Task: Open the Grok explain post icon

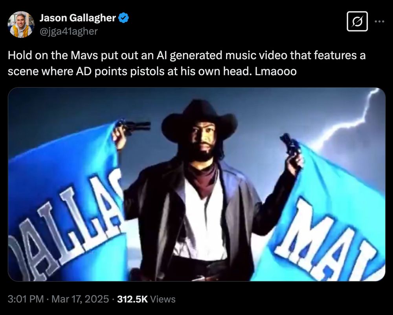Action: click(x=357, y=21)
